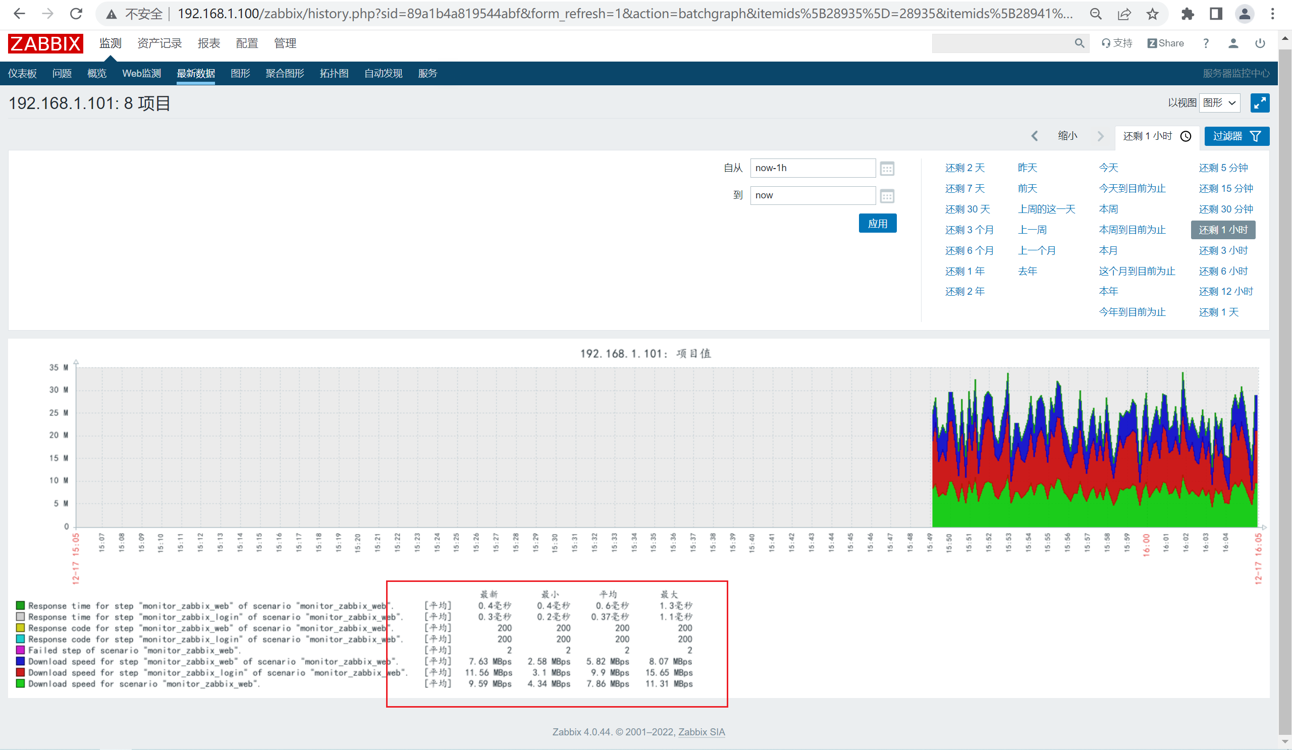Click the sign out power icon

tap(1260, 43)
